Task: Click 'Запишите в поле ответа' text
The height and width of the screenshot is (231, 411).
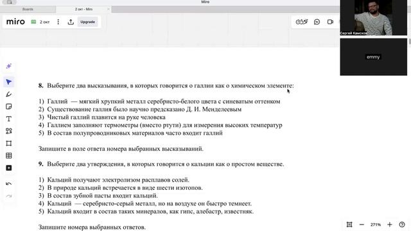Action: (x=121, y=149)
